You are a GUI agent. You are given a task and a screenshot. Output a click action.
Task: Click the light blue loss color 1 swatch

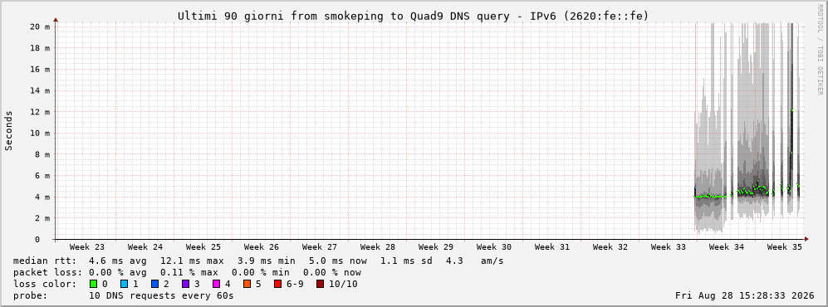(124, 284)
